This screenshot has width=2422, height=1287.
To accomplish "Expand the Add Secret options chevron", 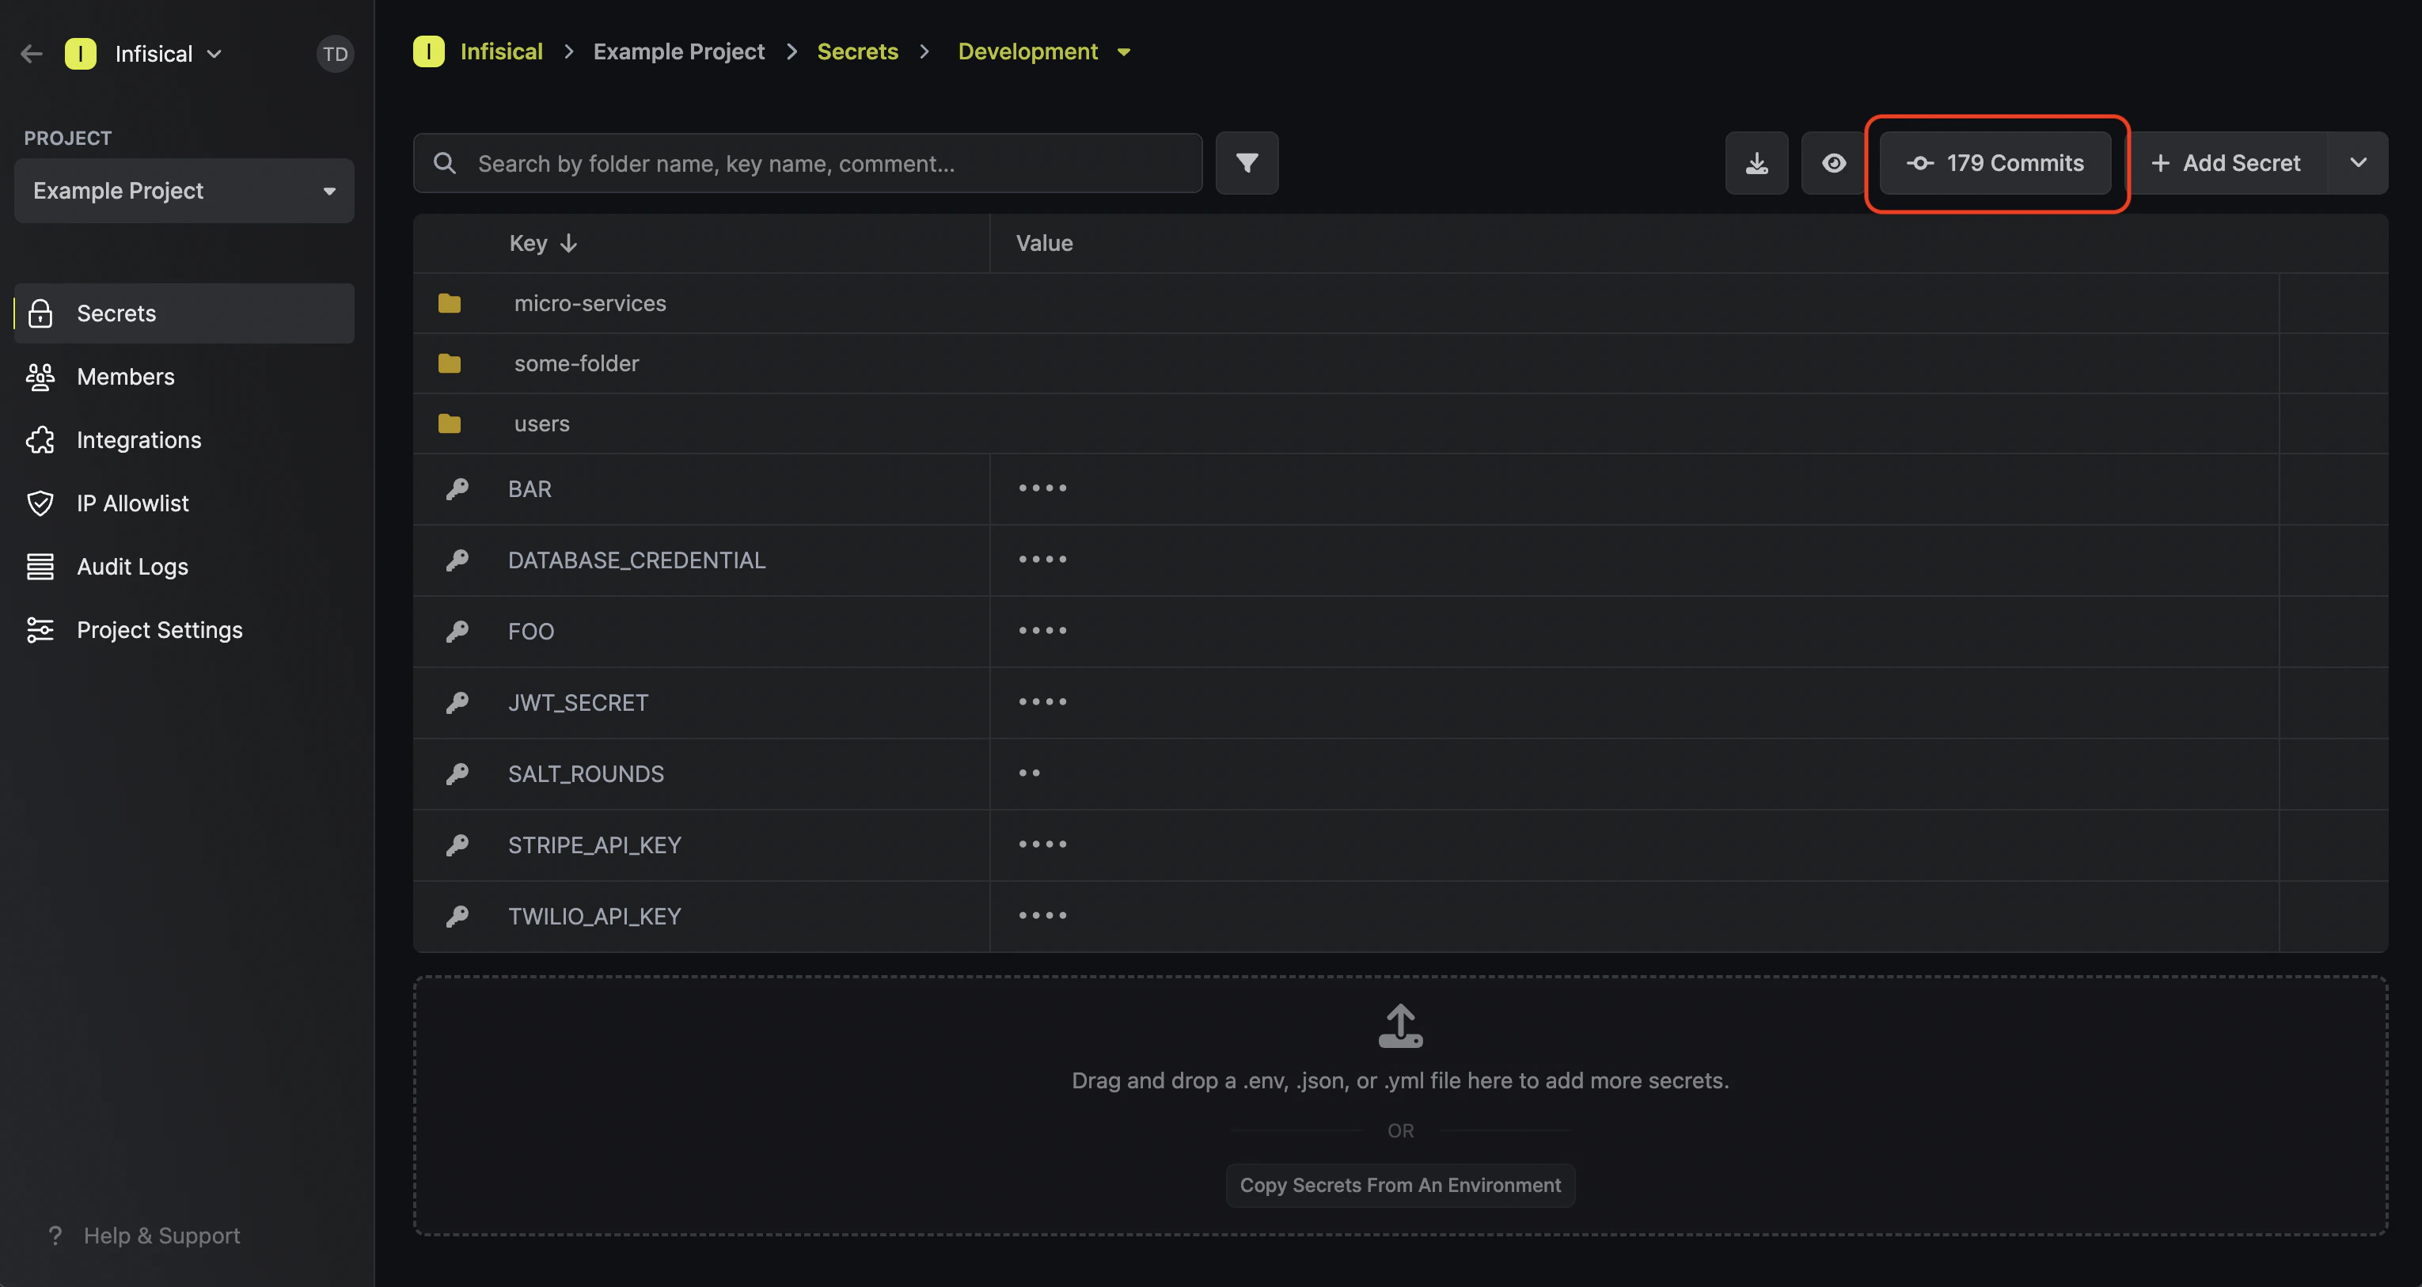I will (2358, 164).
